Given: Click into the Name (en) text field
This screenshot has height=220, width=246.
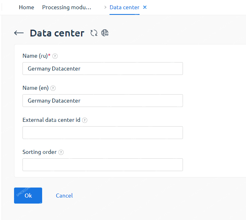Looking at the screenshot, I should tap(103, 101).
